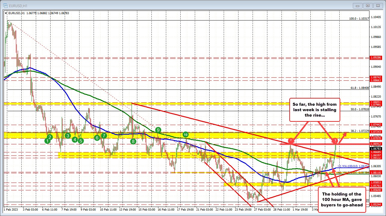Click green circle marker number 9
386x216 pixels.
158,130
